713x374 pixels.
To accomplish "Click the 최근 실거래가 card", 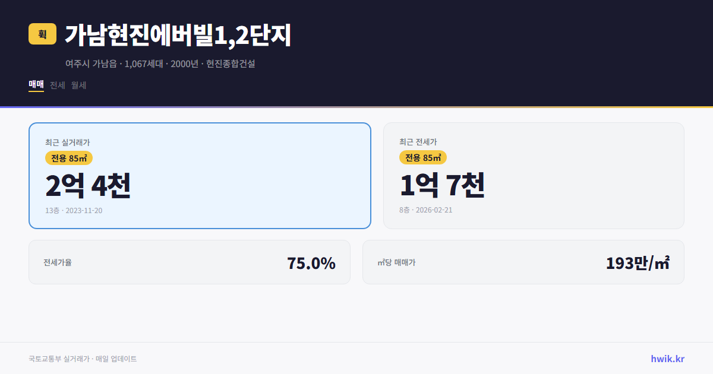I will 199,175.
